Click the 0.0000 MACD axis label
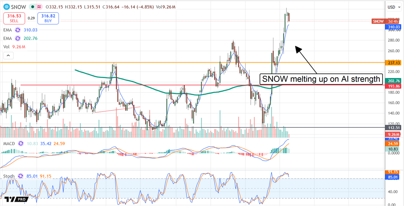The height and width of the screenshot is (206, 404). click(394, 153)
